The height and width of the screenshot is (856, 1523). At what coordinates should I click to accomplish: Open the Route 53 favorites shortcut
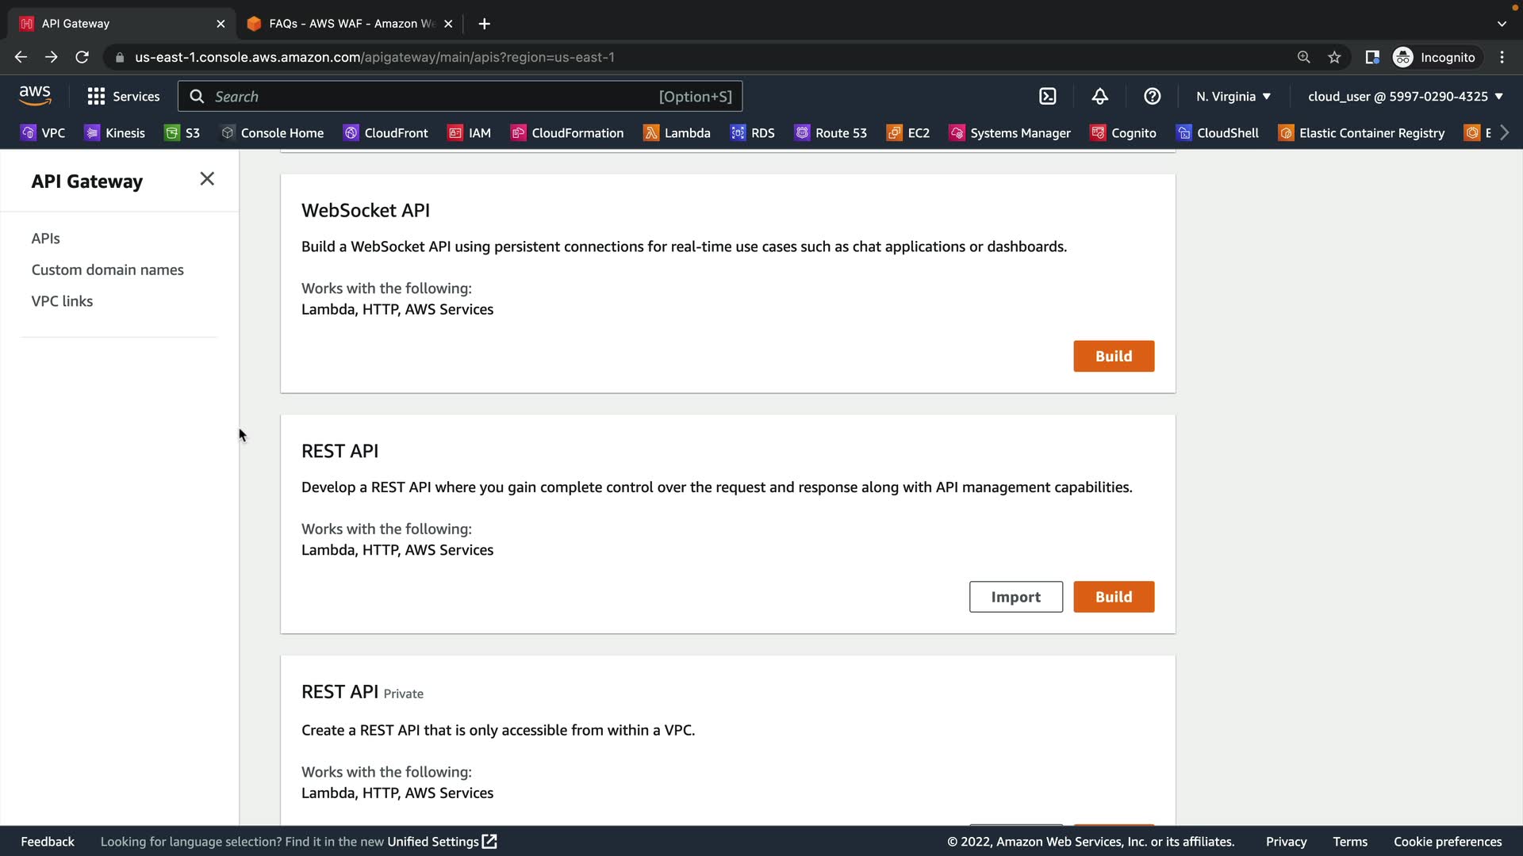pyautogui.click(x=831, y=132)
